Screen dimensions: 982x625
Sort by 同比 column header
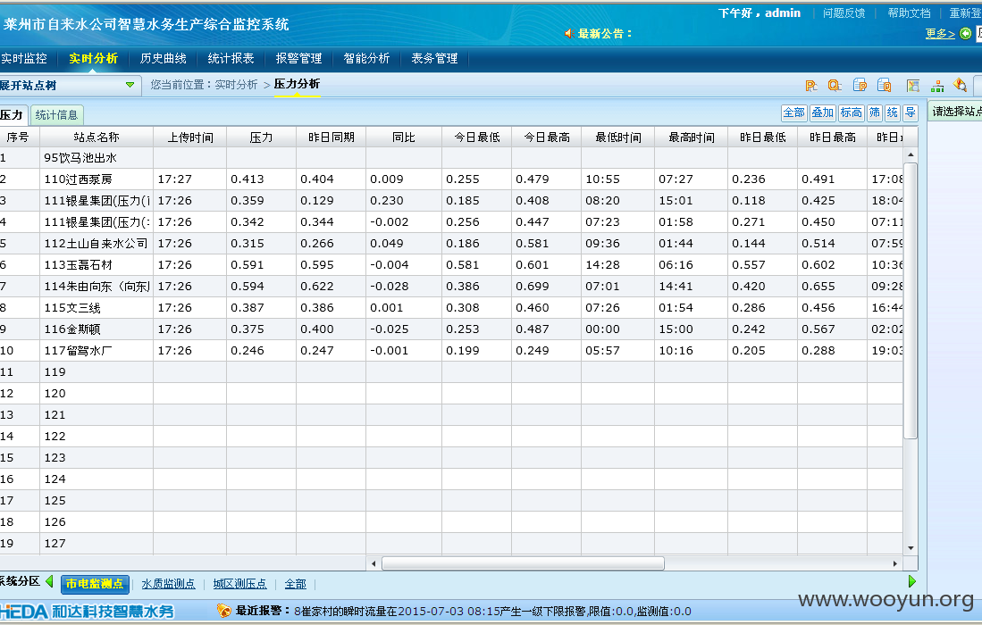404,137
